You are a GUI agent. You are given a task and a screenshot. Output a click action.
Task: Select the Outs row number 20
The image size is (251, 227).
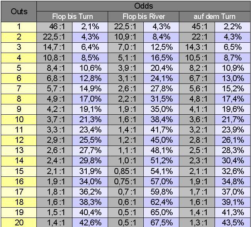[19, 223]
